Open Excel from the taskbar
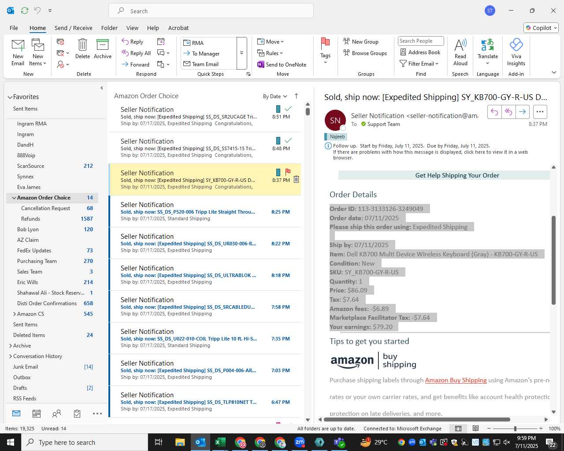 (220, 442)
